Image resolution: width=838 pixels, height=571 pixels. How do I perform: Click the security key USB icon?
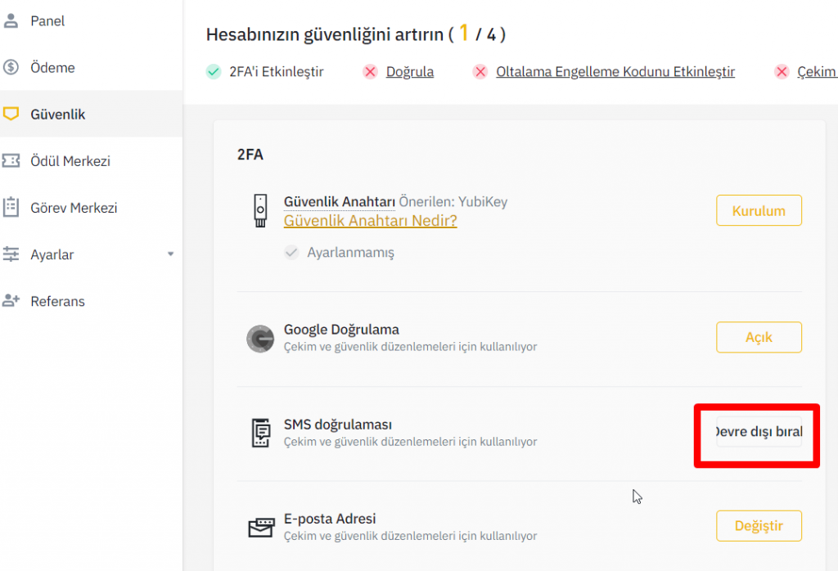pos(260,211)
